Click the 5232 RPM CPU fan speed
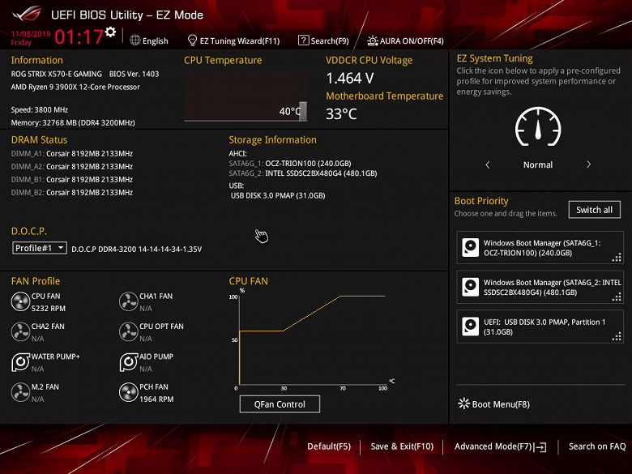The width and height of the screenshot is (632, 474). (49, 309)
